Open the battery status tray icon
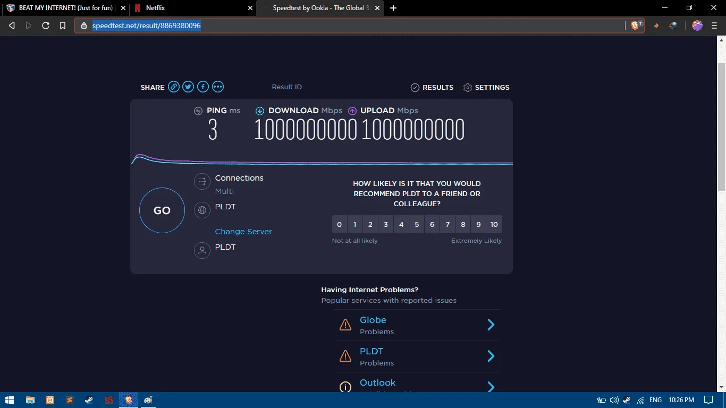This screenshot has width=726, height=408. tap(601, 400)
